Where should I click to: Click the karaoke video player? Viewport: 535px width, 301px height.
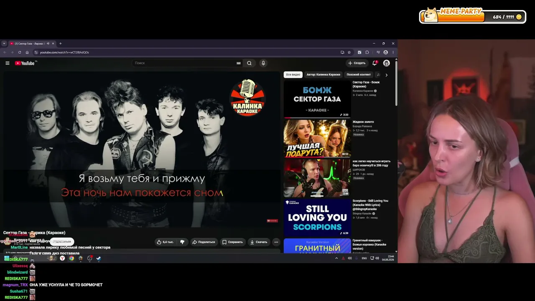tap(142, 149)
